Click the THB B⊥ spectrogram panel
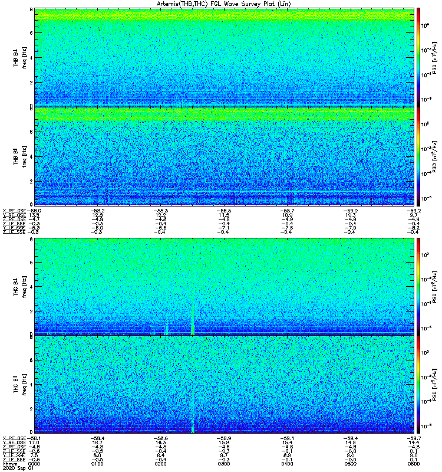The image size is (442, 472). point(224,57)
